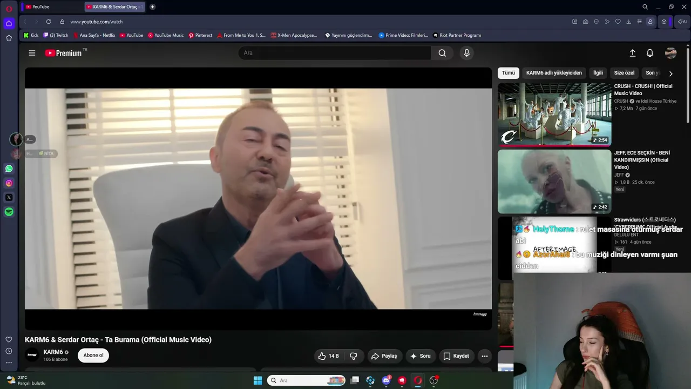
Task: Expand the Opera sidebar three-dot options
Action: click(9, 363)
